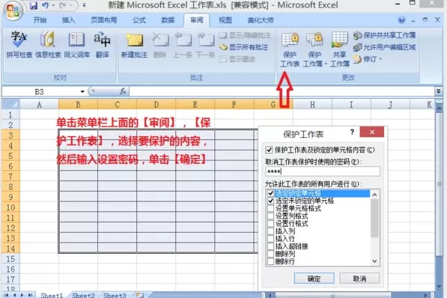Screen dimensions: 447x298
Task: Confirm dialog with 确定 button
Action: [314, 279]
